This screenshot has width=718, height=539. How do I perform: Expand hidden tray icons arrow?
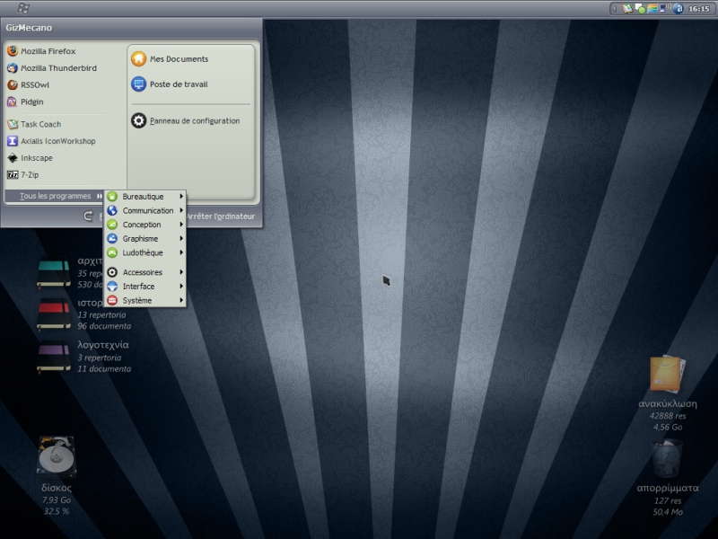click(x=615, y=8)
